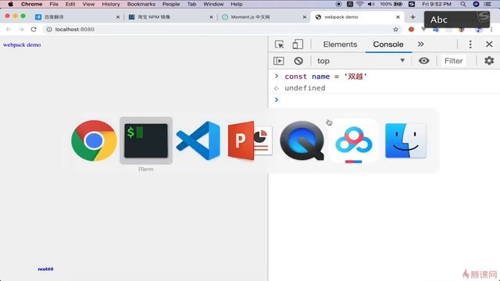Open the Elements panel in DevTools

[x=340, y=44]
